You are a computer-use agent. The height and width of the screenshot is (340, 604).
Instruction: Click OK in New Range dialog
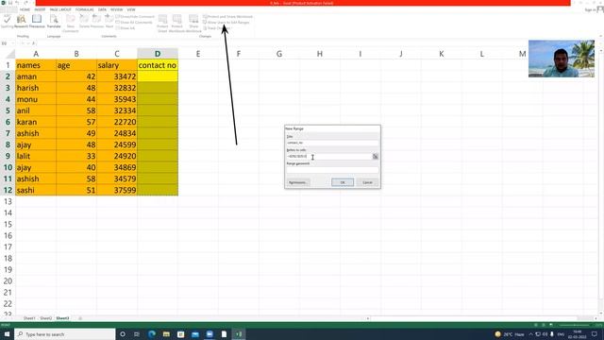coord(343,182)
